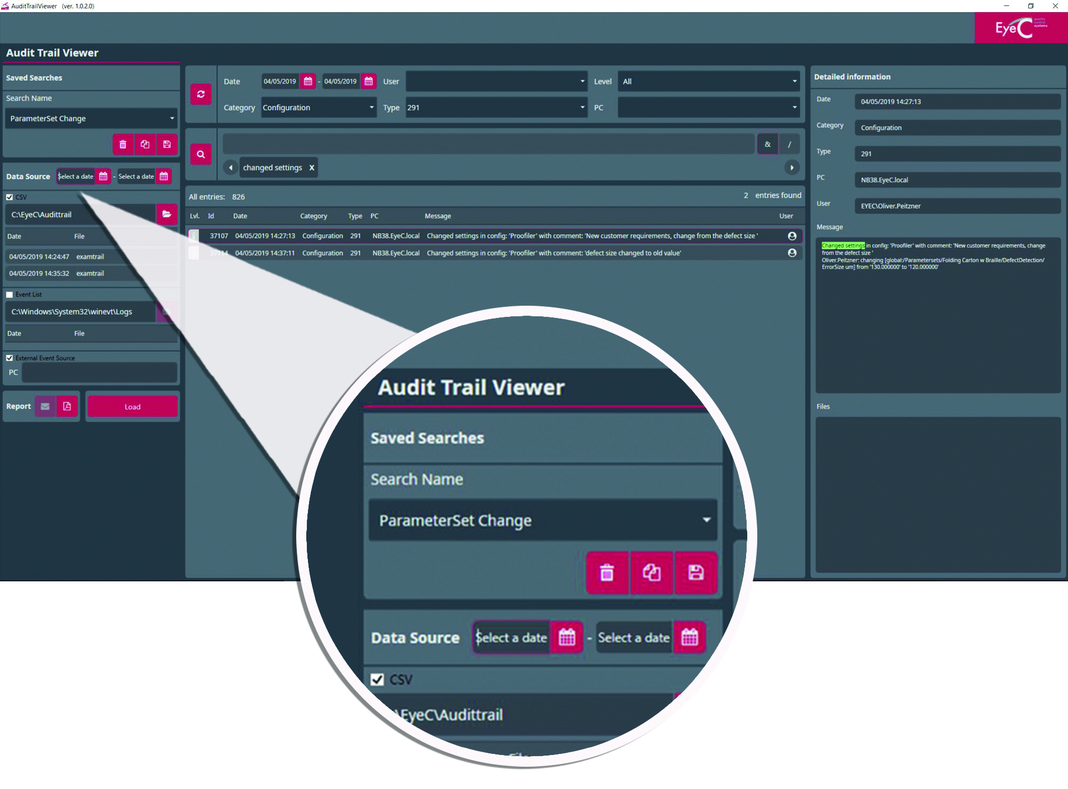This screenshot has height=789, width=1068.
Task: Export report as PDF icon
Action: tap(67, 406)
